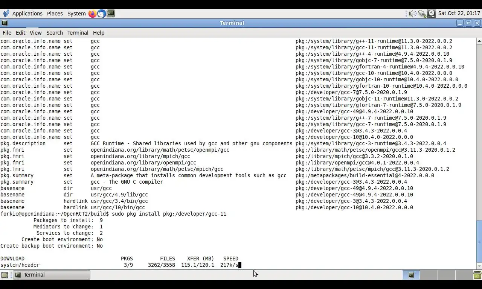Image resolution: width=482 pixels, height=289 pixels.
Task: Click 'openindiana.org/library/openmpi/gcc' fmri value
Action: click(143, 163)
